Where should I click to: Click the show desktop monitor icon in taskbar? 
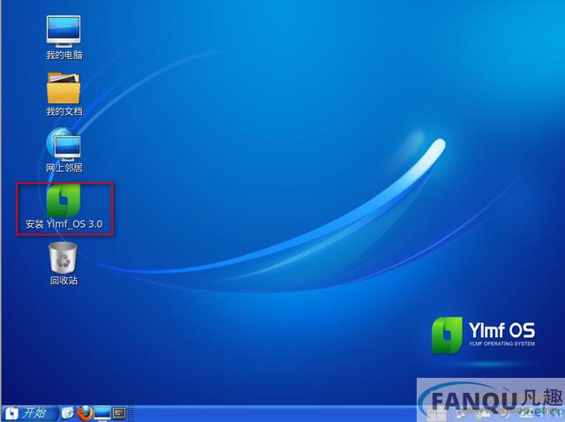102,413
